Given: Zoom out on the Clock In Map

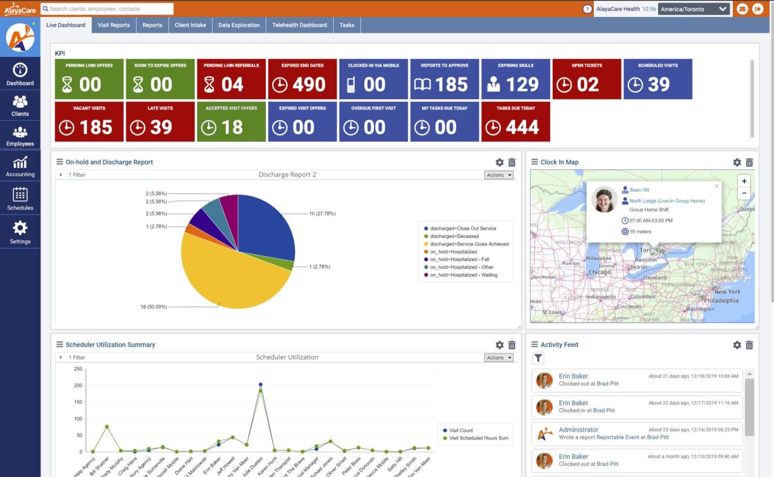Looking at the screenshot, I should [744, 193].
